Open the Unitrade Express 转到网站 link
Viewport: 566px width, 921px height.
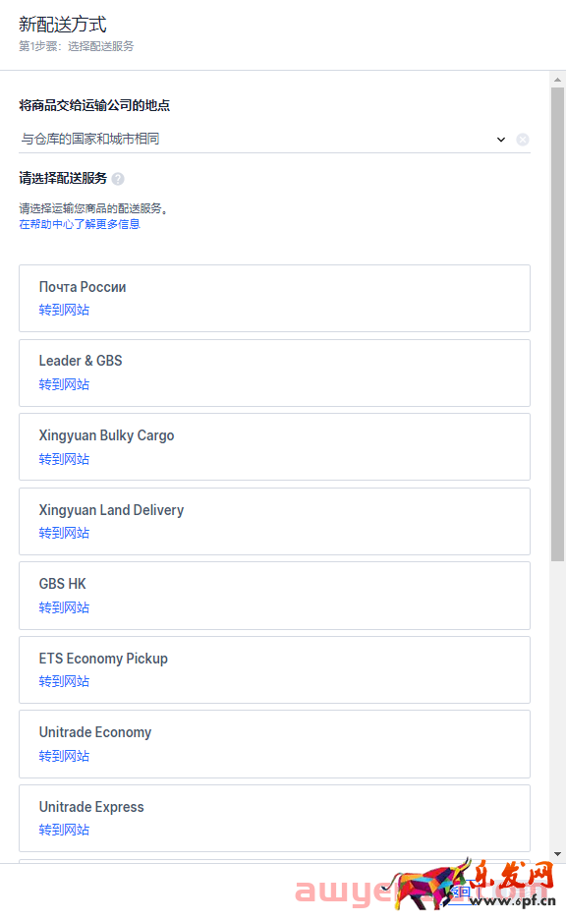64,830
